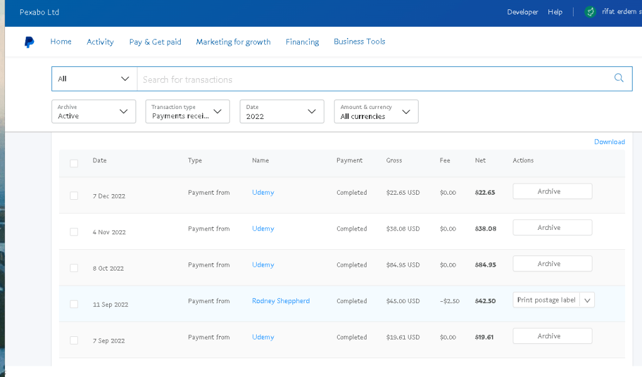Click the $84.95 USD gross amount

[403, 265]
